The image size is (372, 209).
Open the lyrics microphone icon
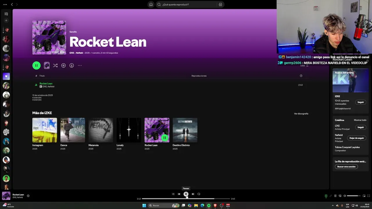pyautogui.click(x=330, y=196)
